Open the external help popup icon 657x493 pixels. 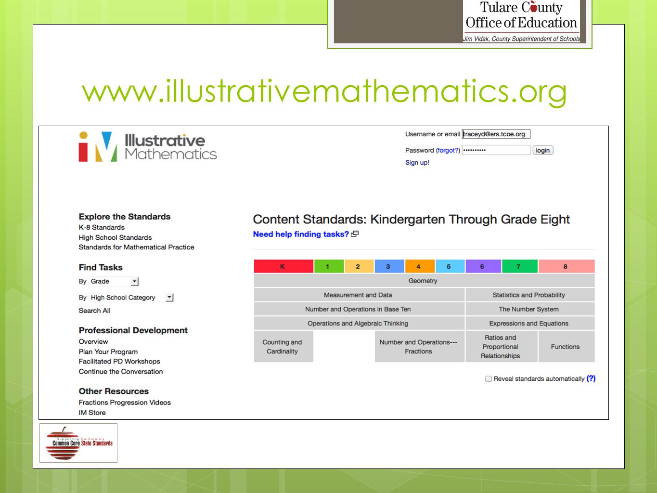[x=355, y=234]
